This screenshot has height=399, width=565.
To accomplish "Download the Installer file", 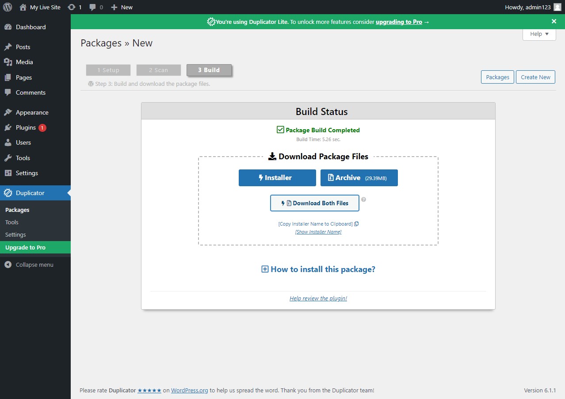I will (277, 178).
